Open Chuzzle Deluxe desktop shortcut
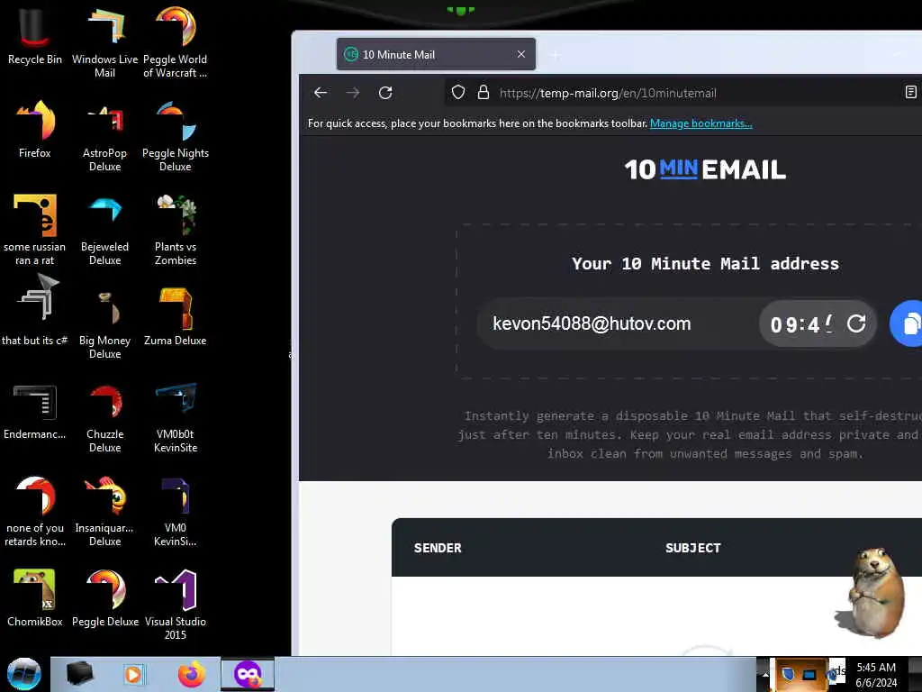The height and width of the screenshot is (692, 922). click(104, 417)
